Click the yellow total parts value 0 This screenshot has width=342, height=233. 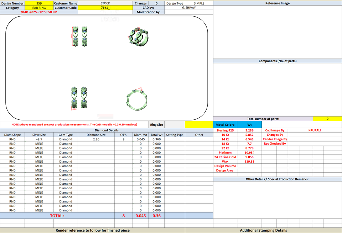327,119
